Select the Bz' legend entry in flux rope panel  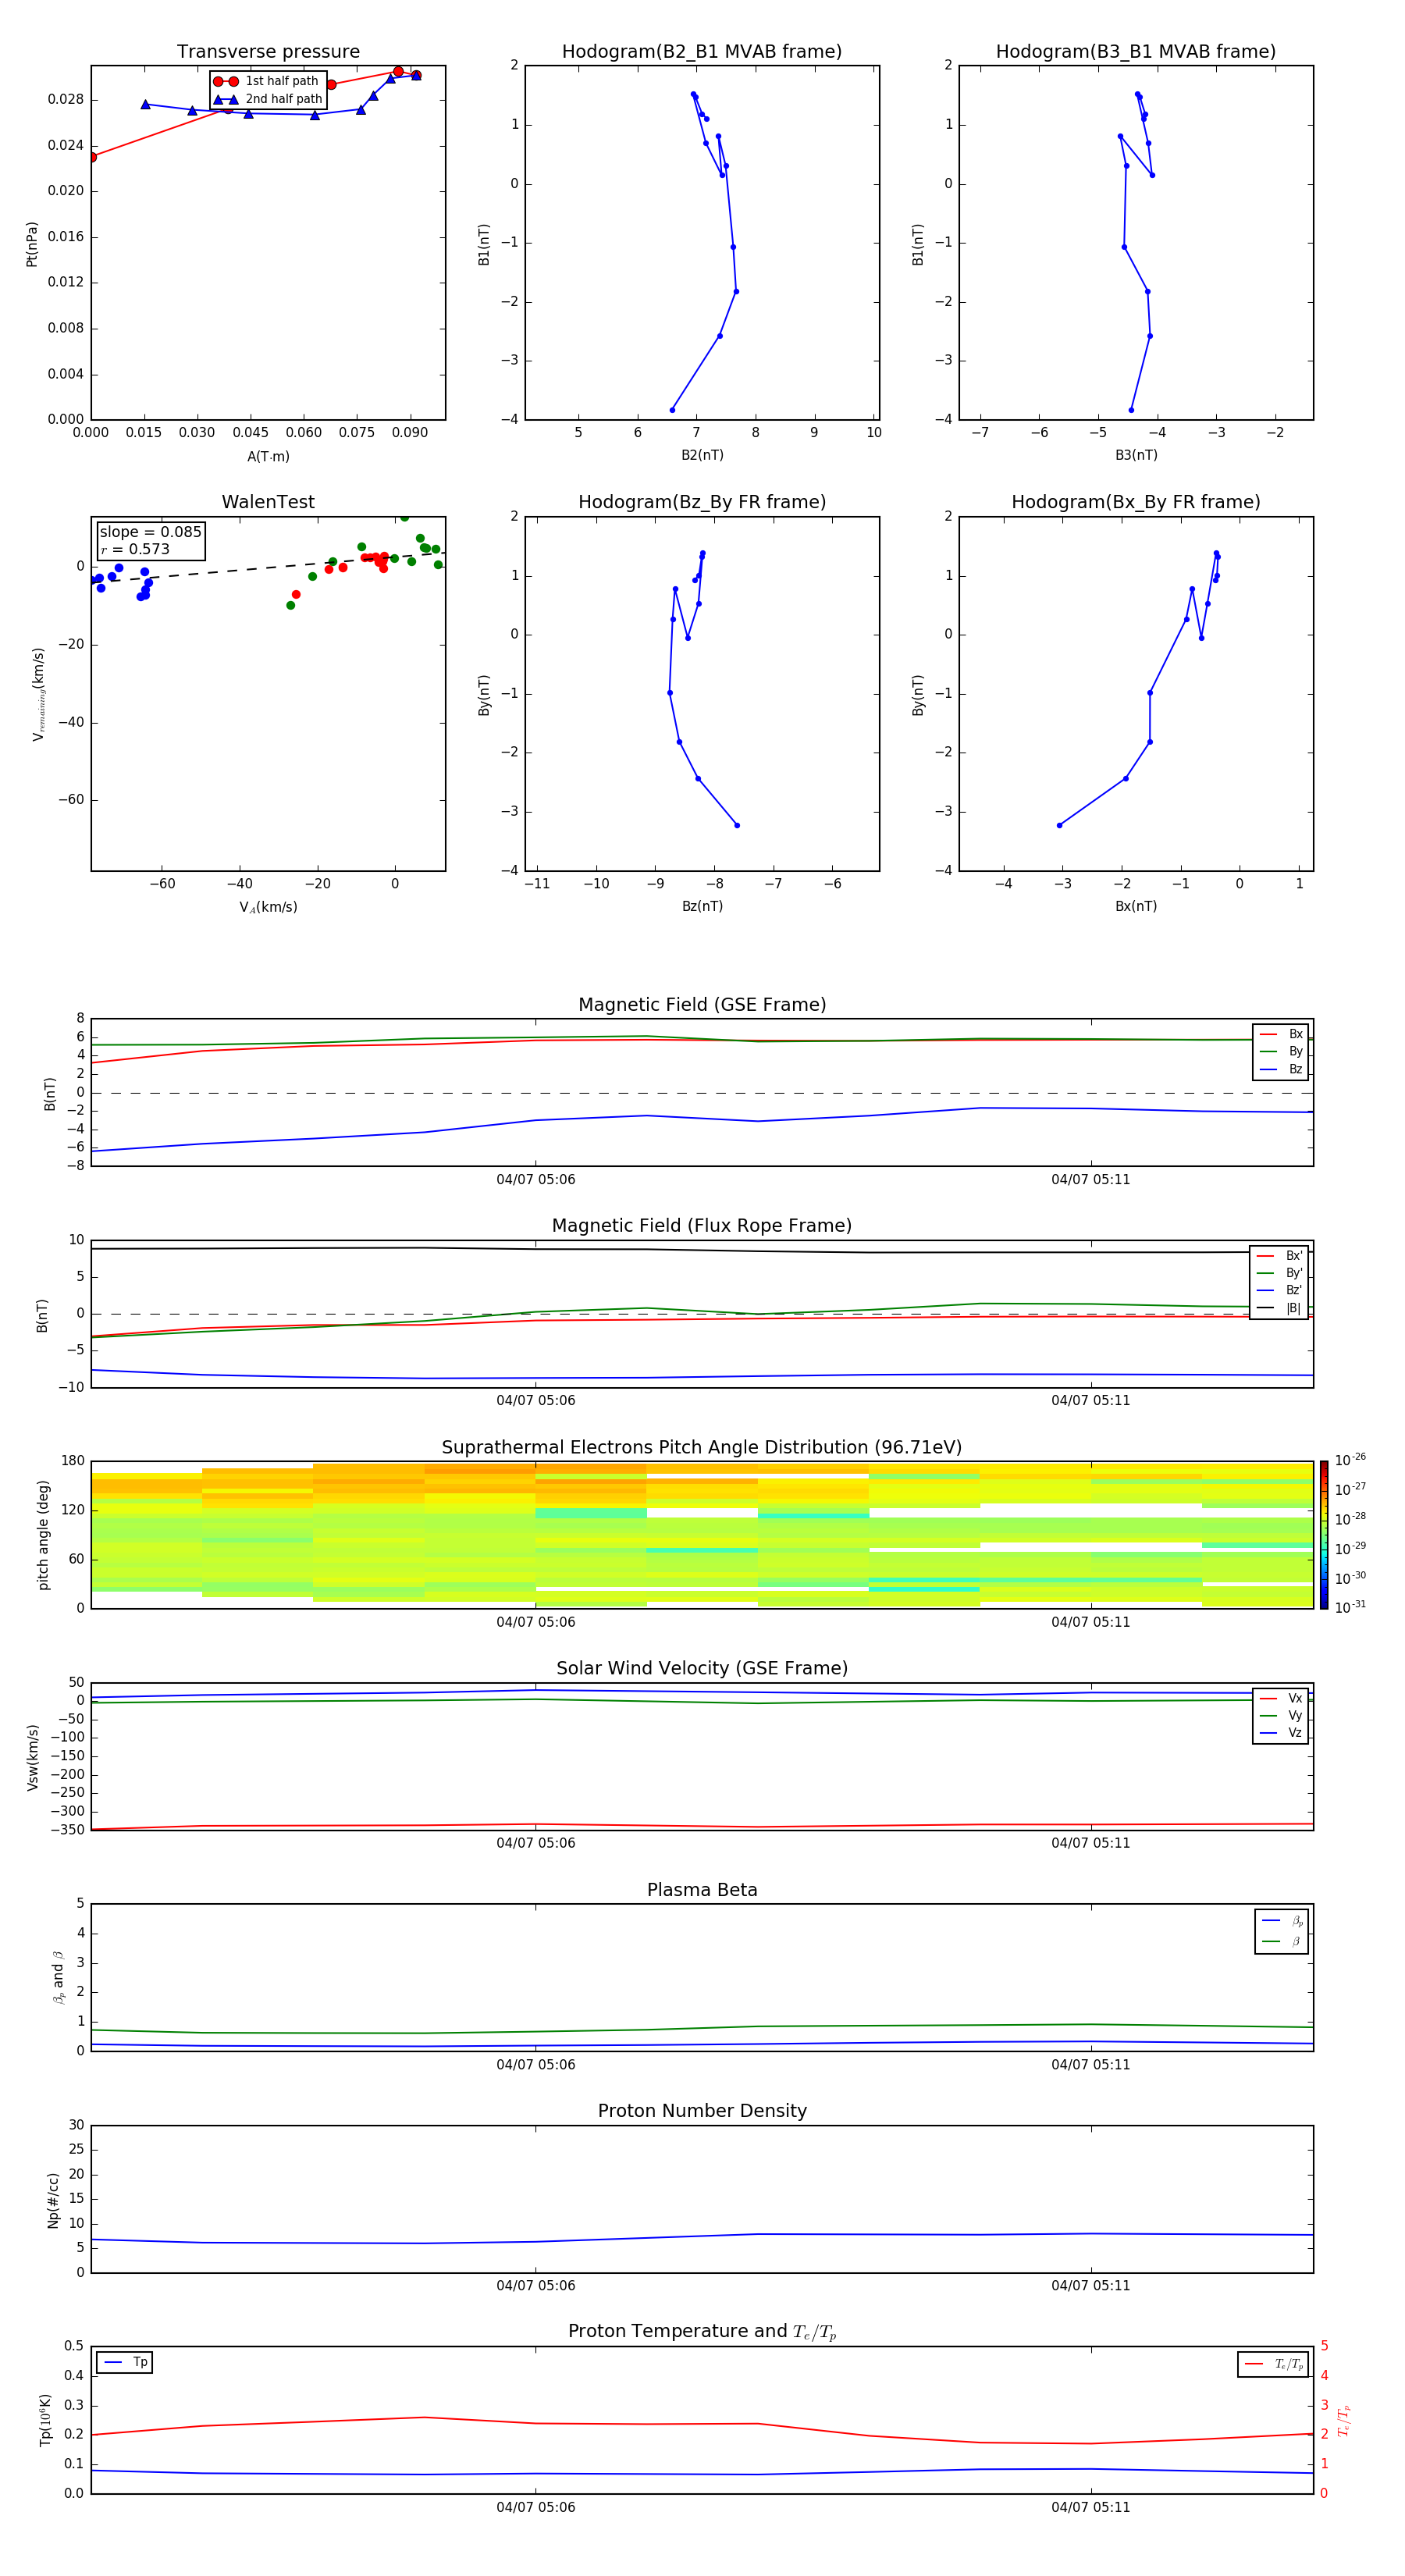[1280, 1290]
